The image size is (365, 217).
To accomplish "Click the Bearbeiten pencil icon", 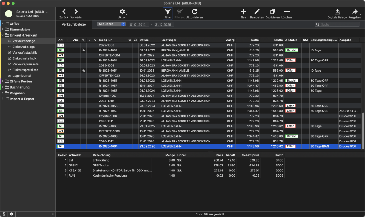I will [257, 12].
